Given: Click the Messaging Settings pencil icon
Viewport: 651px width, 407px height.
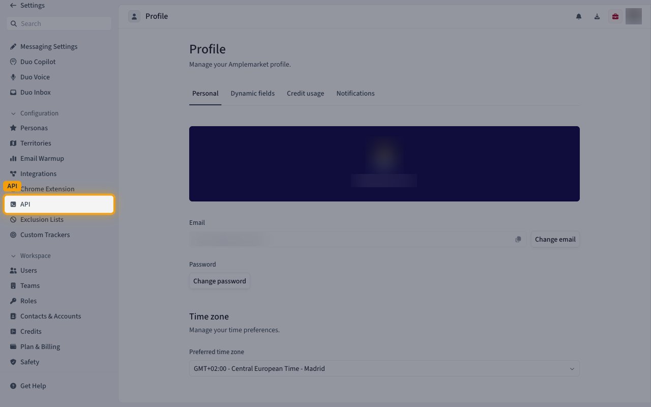Looking at the screenshot, I should (13, 46).
